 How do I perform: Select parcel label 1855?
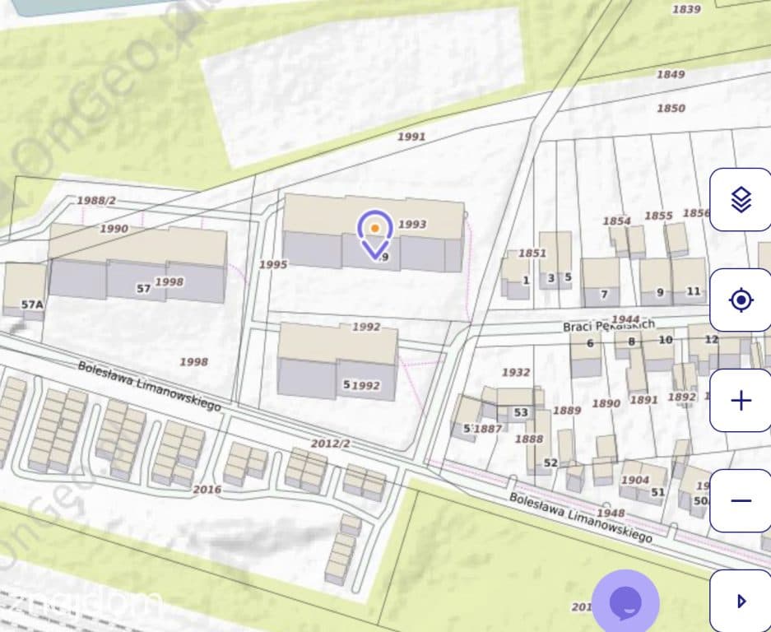pos(658,216)
